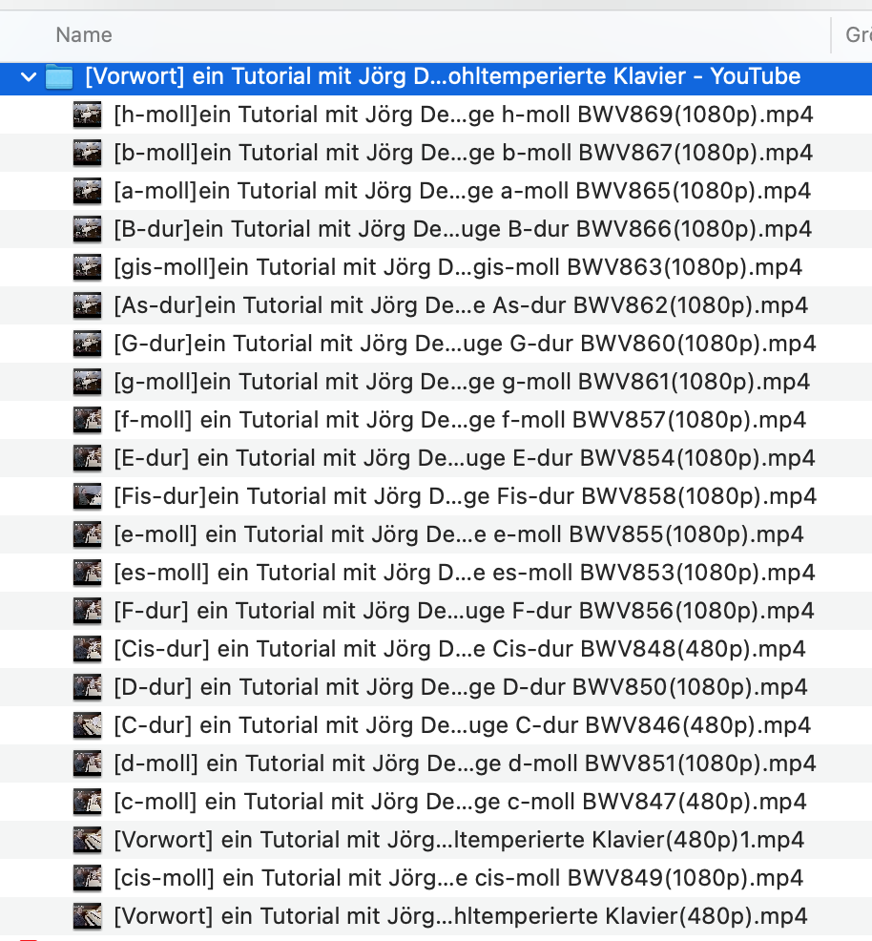This screenshot has width=872, height=941.
Task: Click the c-moll BWV847 video thumbnail
Action: click(x=88, y=802)
